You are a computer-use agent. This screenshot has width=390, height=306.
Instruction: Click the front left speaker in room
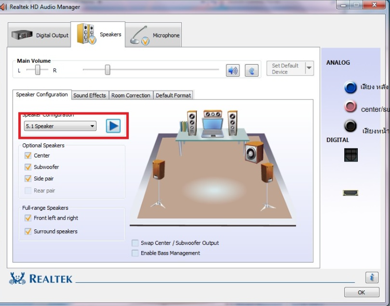click(192, 123)
